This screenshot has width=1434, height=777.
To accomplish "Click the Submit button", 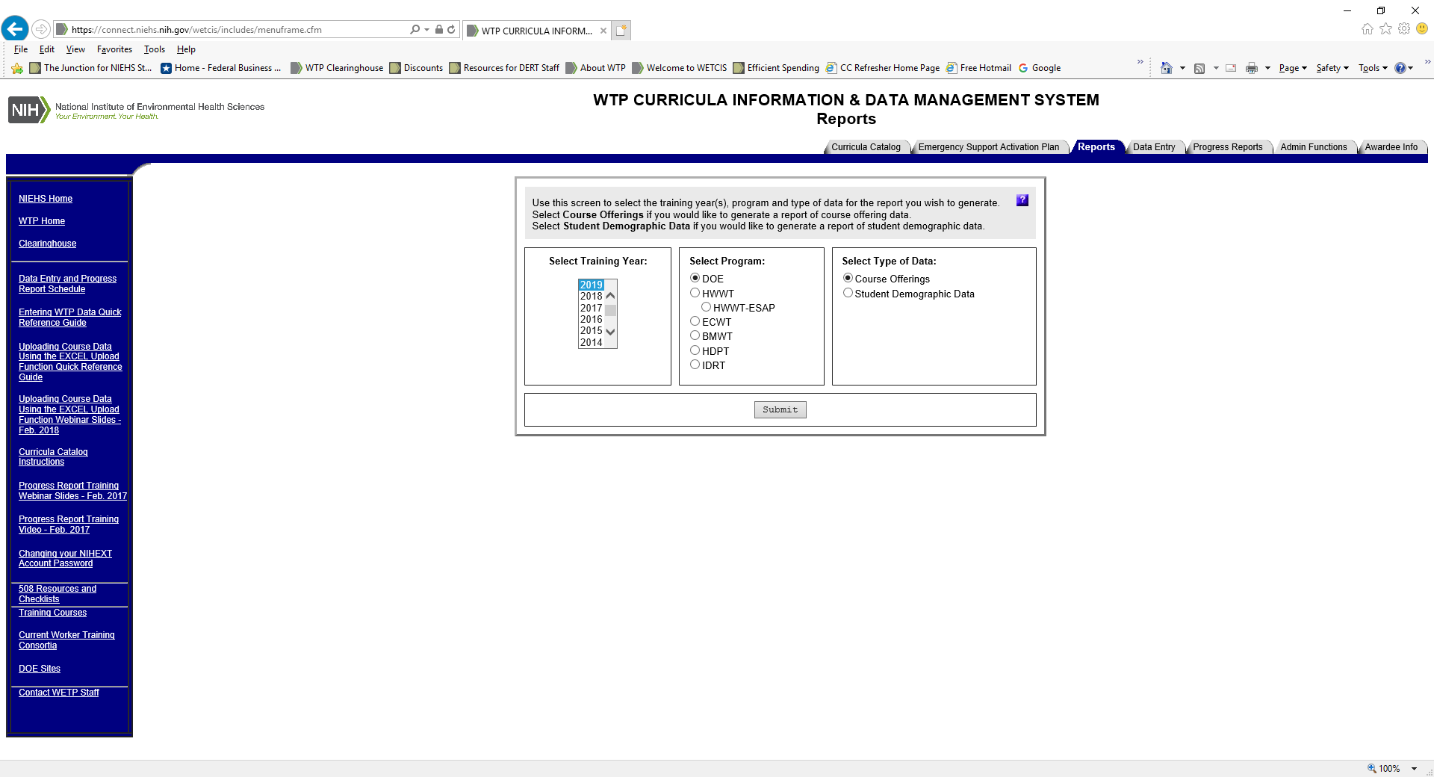I will [780, 409].
